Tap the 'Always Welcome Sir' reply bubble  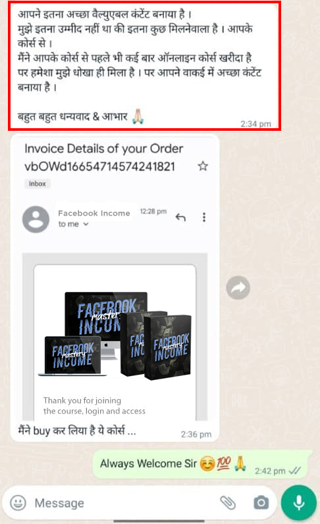201,464
